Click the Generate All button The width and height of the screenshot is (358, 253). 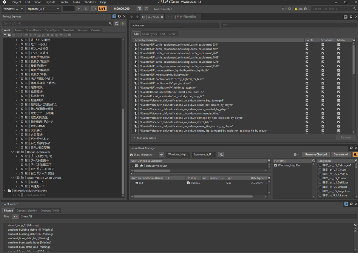coord(341,155)
